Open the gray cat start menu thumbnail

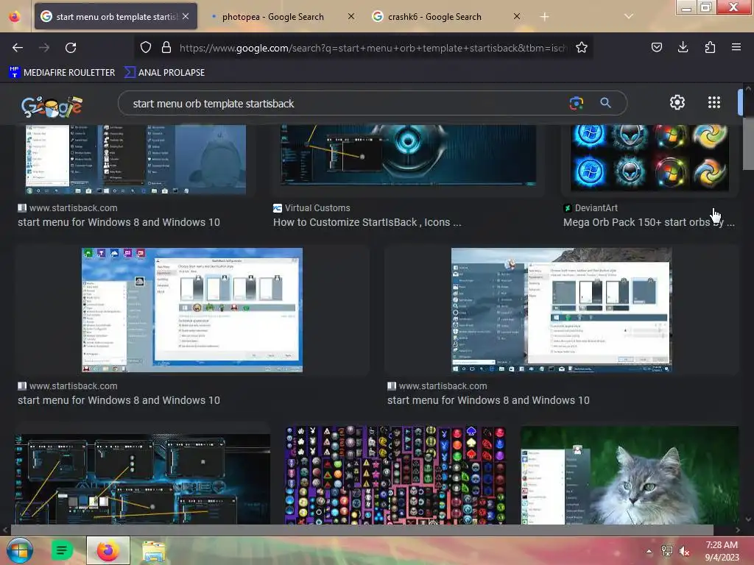coord(630,475)
